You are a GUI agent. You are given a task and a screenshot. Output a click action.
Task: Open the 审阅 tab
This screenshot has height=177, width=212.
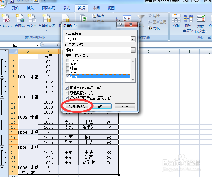click(x=96, y=8)
